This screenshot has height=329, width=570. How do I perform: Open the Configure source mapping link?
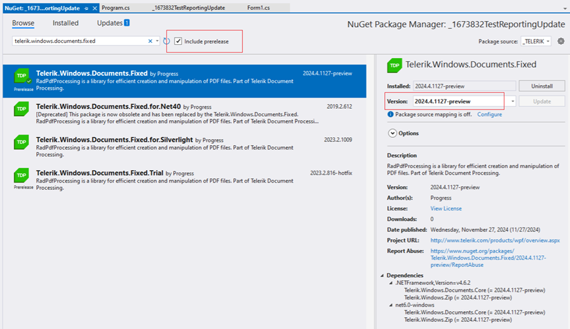[x=489, y=114]
